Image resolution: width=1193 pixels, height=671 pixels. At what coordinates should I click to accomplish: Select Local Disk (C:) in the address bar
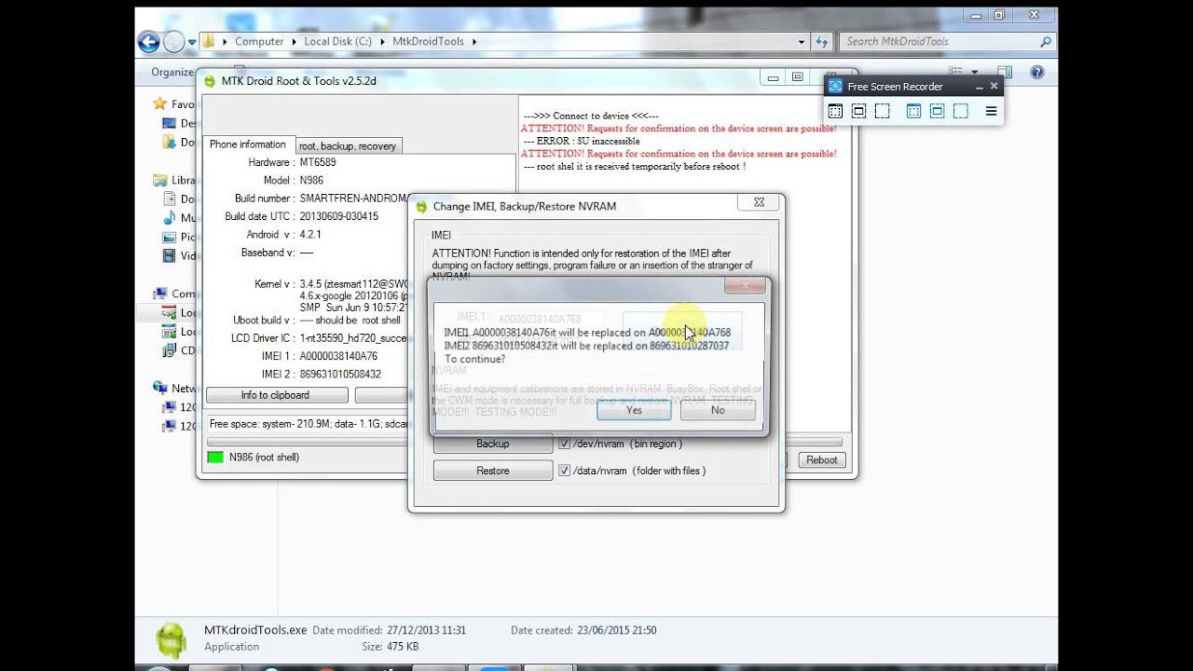point(337,42)
